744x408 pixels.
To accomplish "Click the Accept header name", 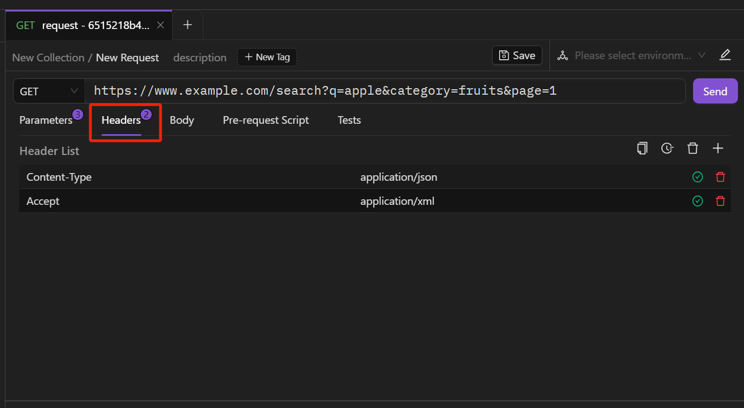I will (x=43, y=201).
